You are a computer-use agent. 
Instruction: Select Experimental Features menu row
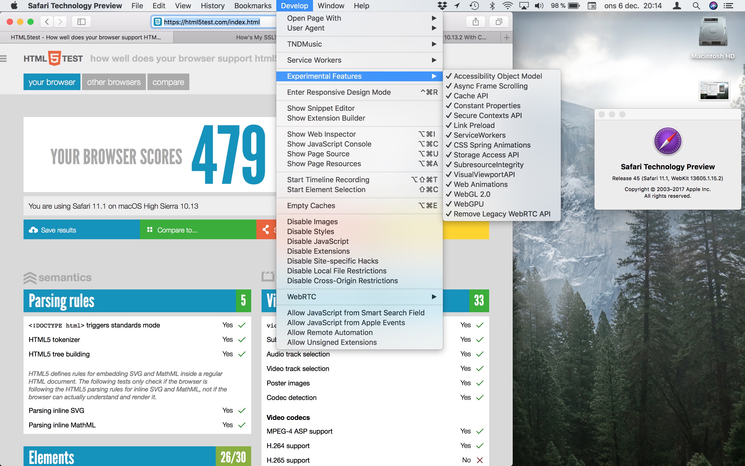pos(359,76)
